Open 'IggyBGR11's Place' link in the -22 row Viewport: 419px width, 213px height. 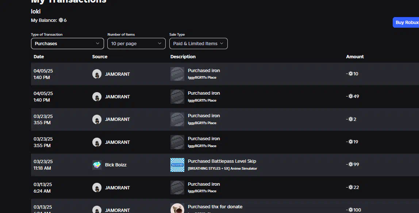coord(202,191)
